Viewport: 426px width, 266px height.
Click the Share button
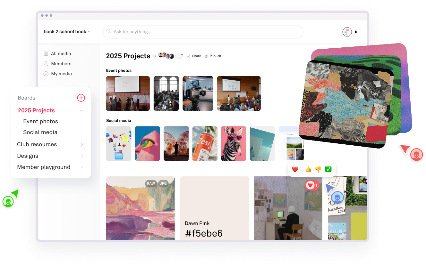click(194, 56)
